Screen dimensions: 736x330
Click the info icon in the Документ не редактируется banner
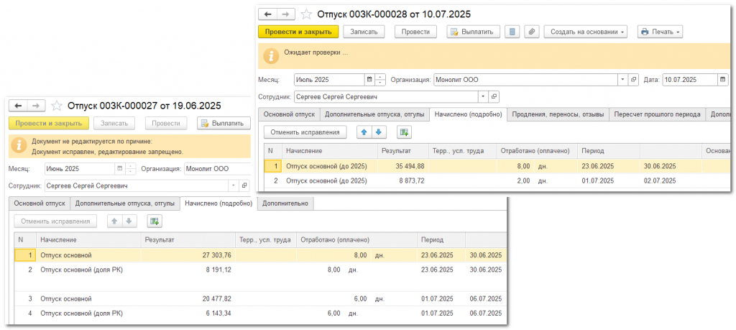click(19, 145)
